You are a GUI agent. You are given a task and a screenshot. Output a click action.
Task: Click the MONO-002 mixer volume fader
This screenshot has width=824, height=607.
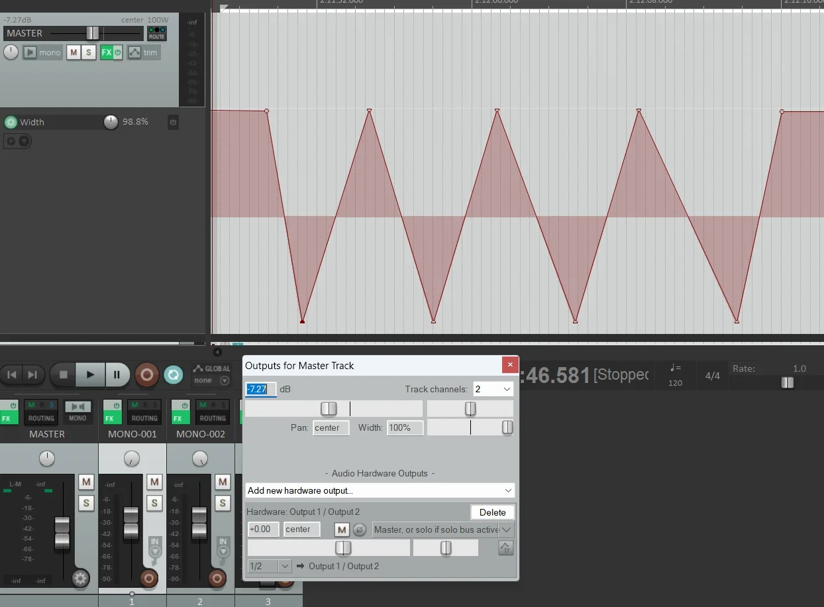point(199,523)
